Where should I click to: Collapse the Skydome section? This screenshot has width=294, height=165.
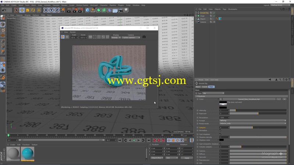pos(197,96)
